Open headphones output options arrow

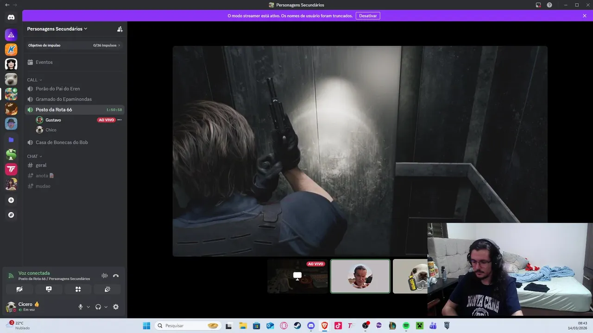106,307
